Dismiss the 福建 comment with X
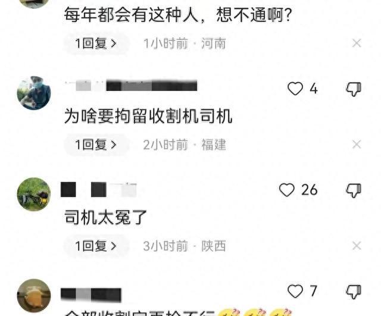This screenshot has width=381, height=316. coord(357,145)
